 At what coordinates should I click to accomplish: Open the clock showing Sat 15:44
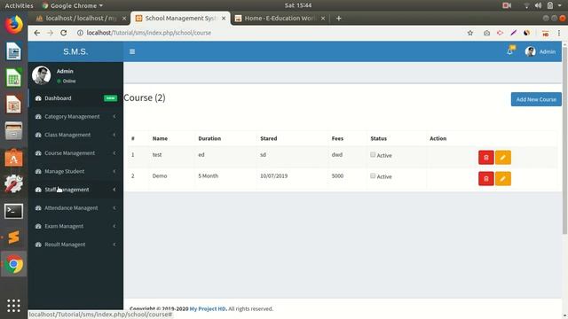[298, 5]
